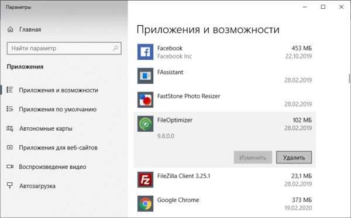This screenshot has height=218, width=351.
Task: Click the FastStone Photo Resizer icon
Action: tap(145, 100)
